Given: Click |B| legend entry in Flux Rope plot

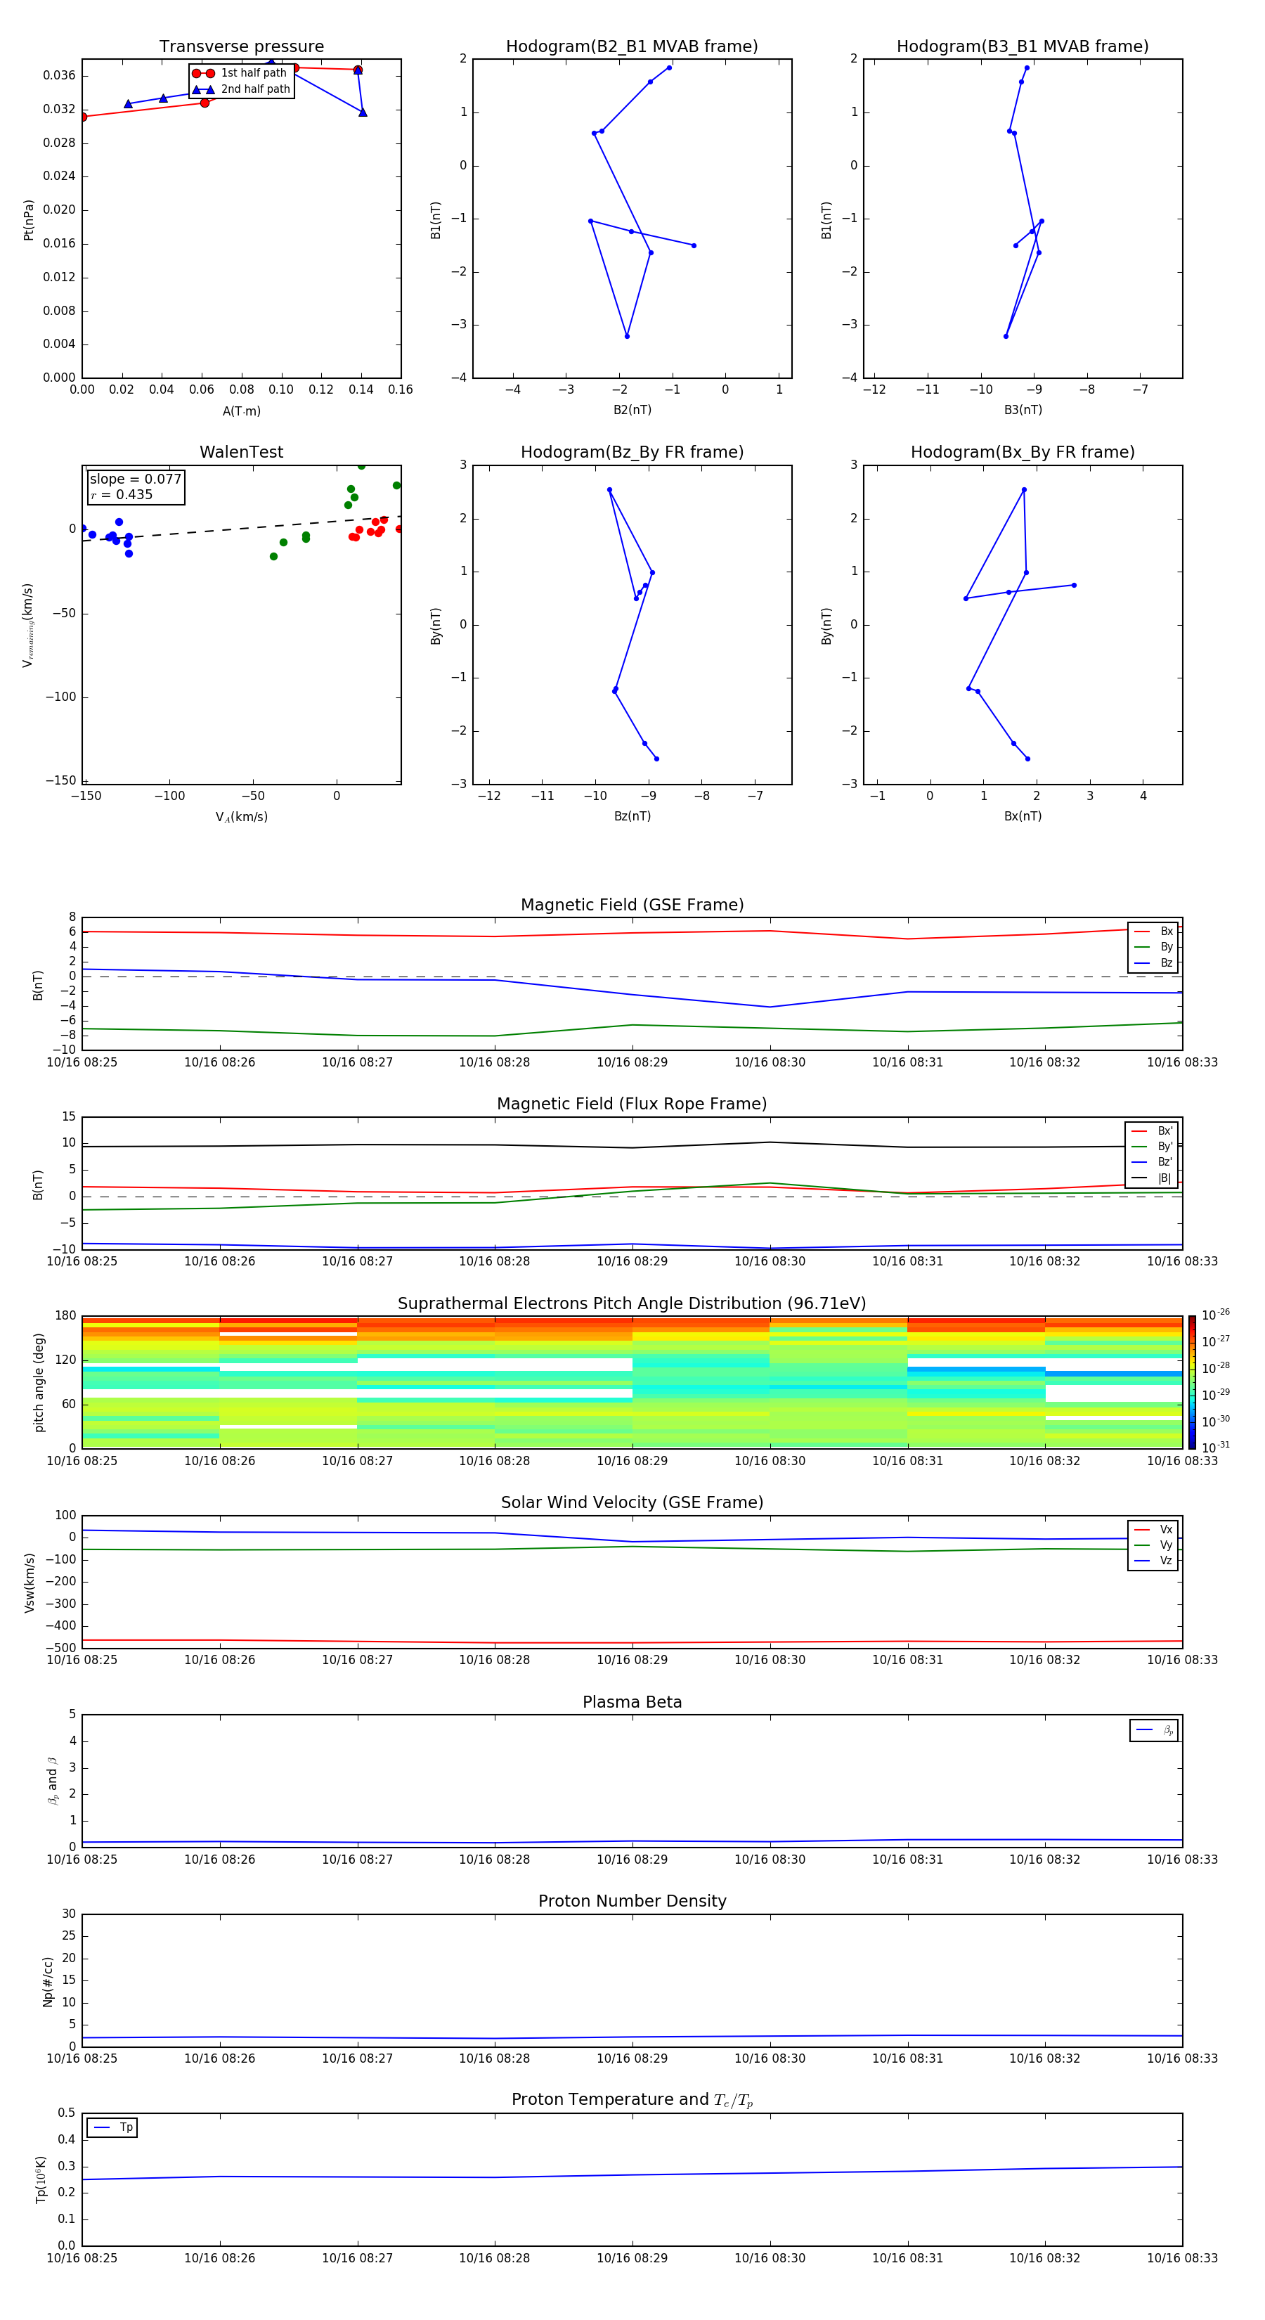Looking at the screenshot, I should pos(1153,1178).
